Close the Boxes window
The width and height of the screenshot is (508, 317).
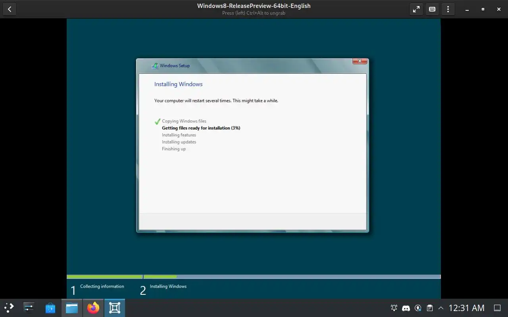pos(498,9)
